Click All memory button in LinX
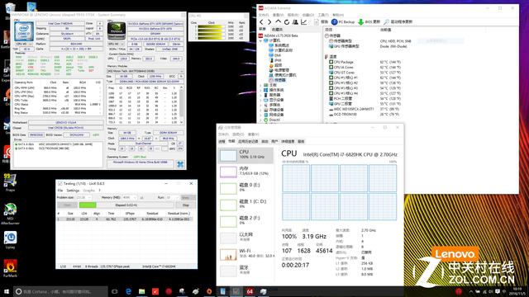 pos(141,198)
